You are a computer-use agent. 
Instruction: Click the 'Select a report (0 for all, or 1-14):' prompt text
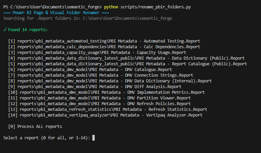pos(47,138)
